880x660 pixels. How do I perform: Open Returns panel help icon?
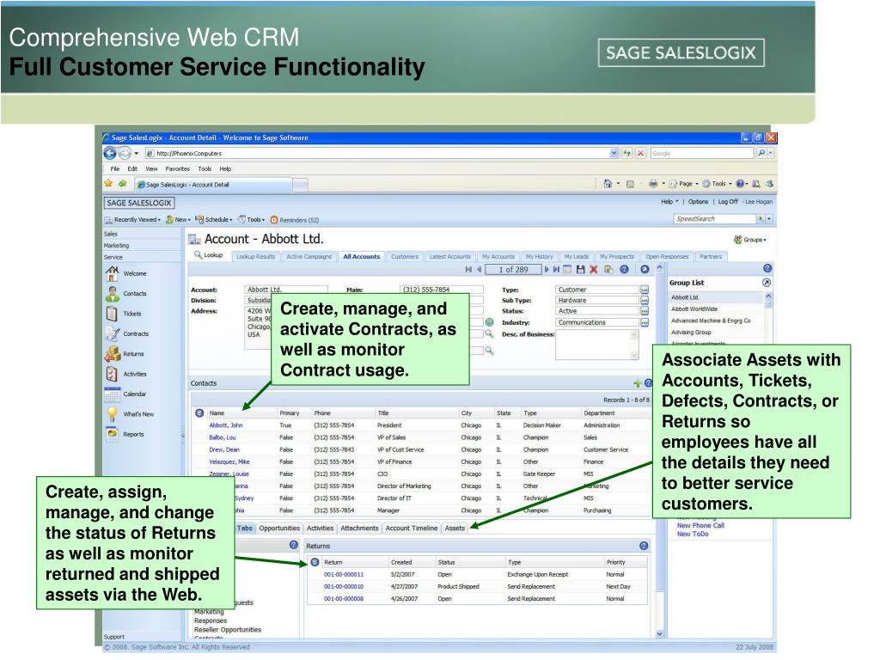(x=644, y=546)
